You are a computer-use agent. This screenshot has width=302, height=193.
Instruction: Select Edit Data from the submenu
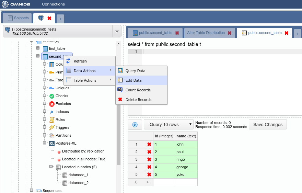click(133, 80)
